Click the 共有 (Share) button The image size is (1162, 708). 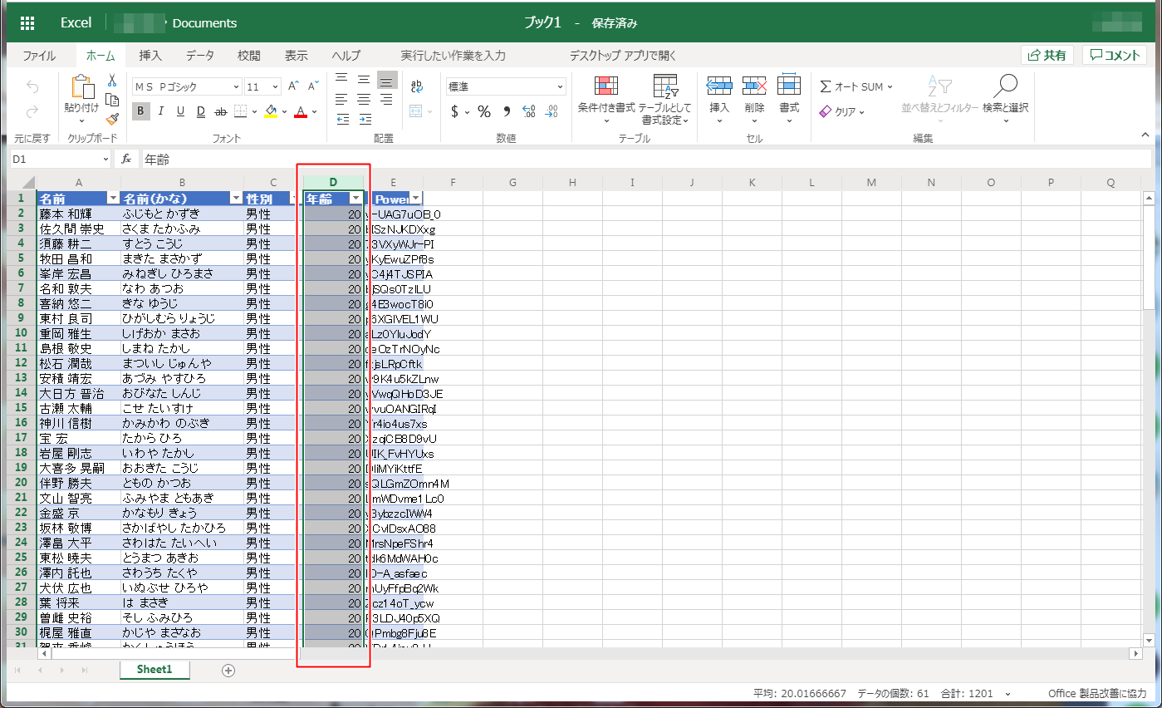pos(1047,55)
